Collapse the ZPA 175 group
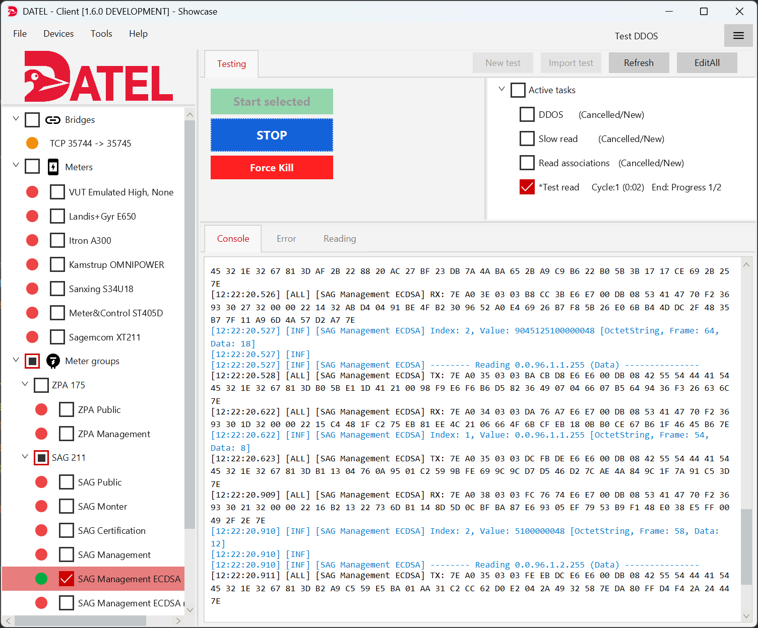Image resolution: width=758 pixels, height=628 pixels. coord(25,384)
